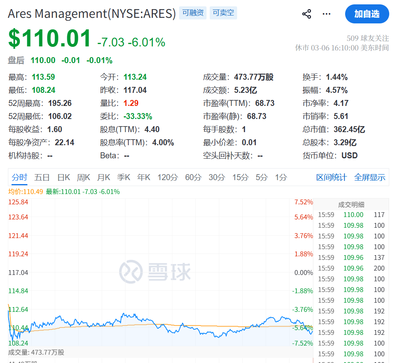Viewport: 394px width, 363px height.
Task: Show the 年K yearly chart
Action: coord(143,177)
